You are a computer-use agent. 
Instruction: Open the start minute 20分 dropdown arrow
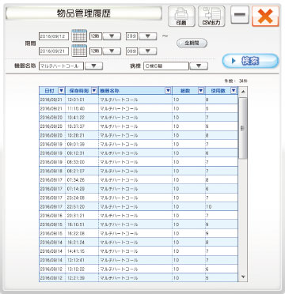click(148, 36)
